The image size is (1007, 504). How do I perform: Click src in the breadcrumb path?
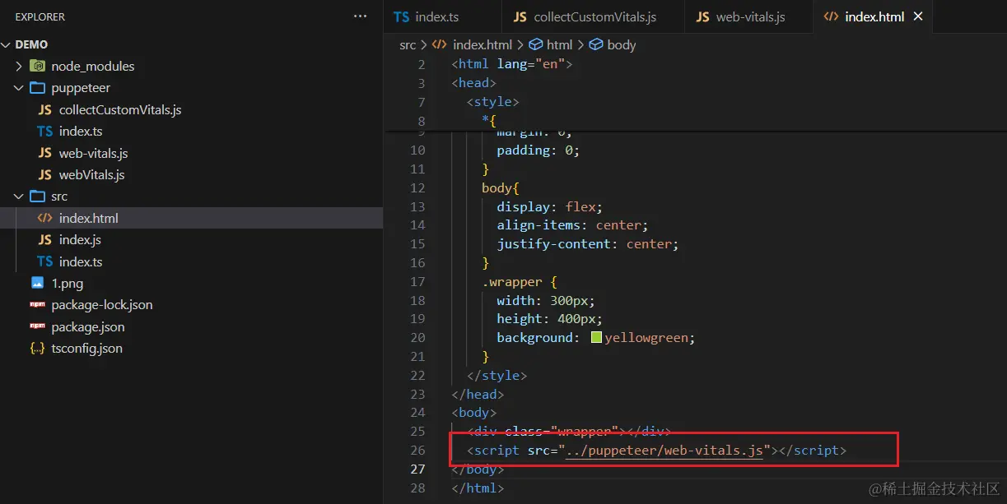click(408, 45)
